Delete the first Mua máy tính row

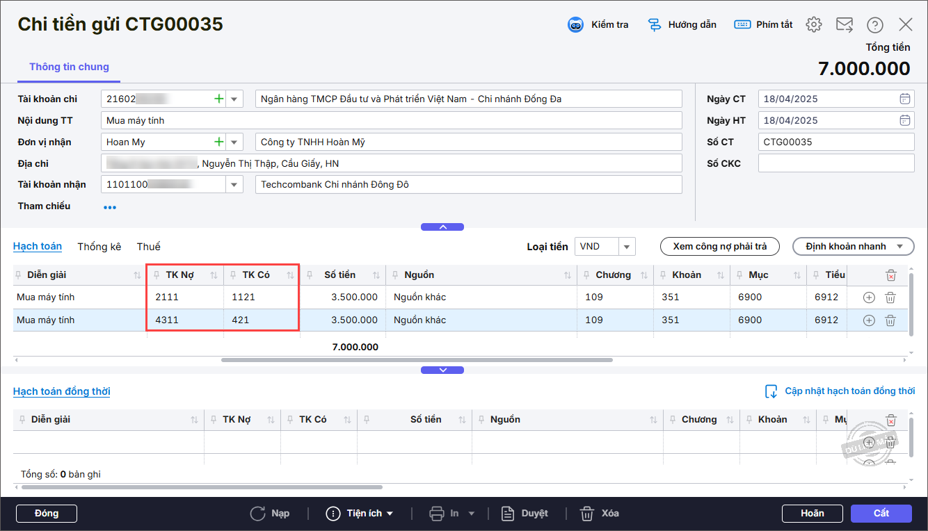pos(890,297)
